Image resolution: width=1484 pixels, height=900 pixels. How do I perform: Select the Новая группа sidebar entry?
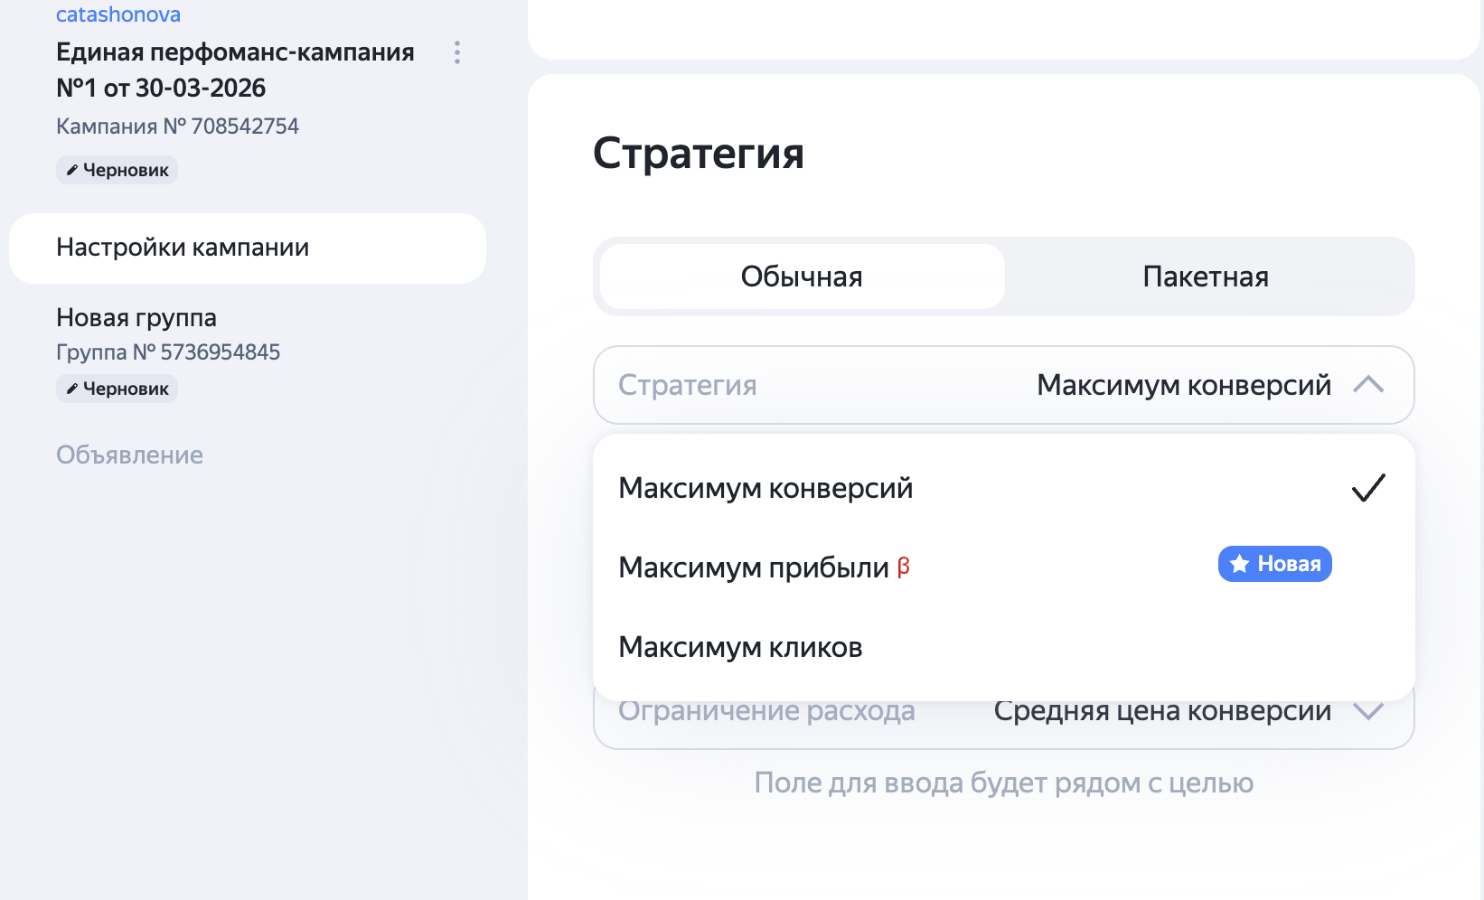[136, 318]
